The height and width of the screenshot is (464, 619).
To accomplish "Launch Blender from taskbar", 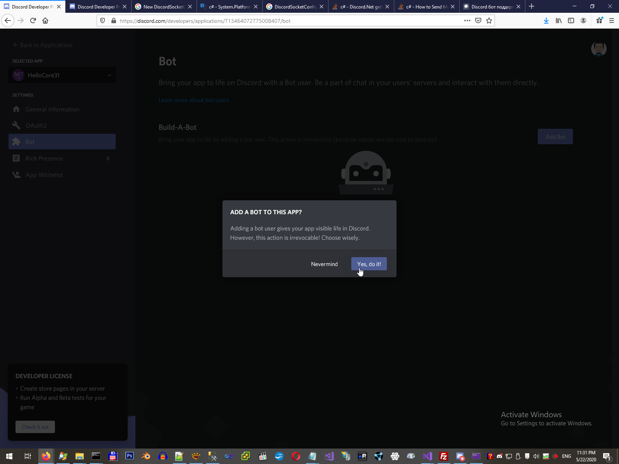I will pyautogui.click(x=146, y=456).
